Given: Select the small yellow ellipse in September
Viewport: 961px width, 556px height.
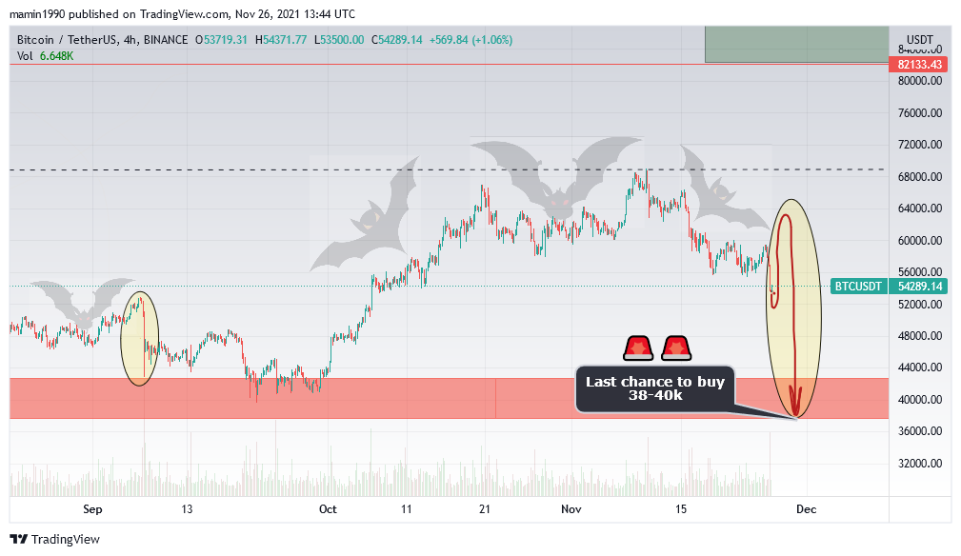Looking at the screenshot, I should point(140,339).
